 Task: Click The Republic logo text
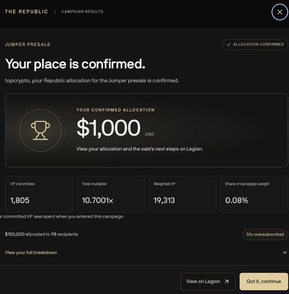pos(26,12)
